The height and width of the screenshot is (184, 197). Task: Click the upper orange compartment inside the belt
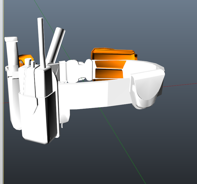(x=110, y=64)
